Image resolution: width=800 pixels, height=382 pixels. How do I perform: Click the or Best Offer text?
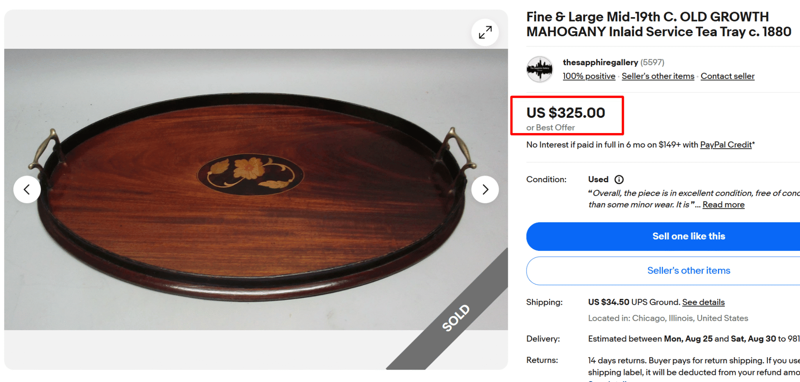(x=550, y=128)
